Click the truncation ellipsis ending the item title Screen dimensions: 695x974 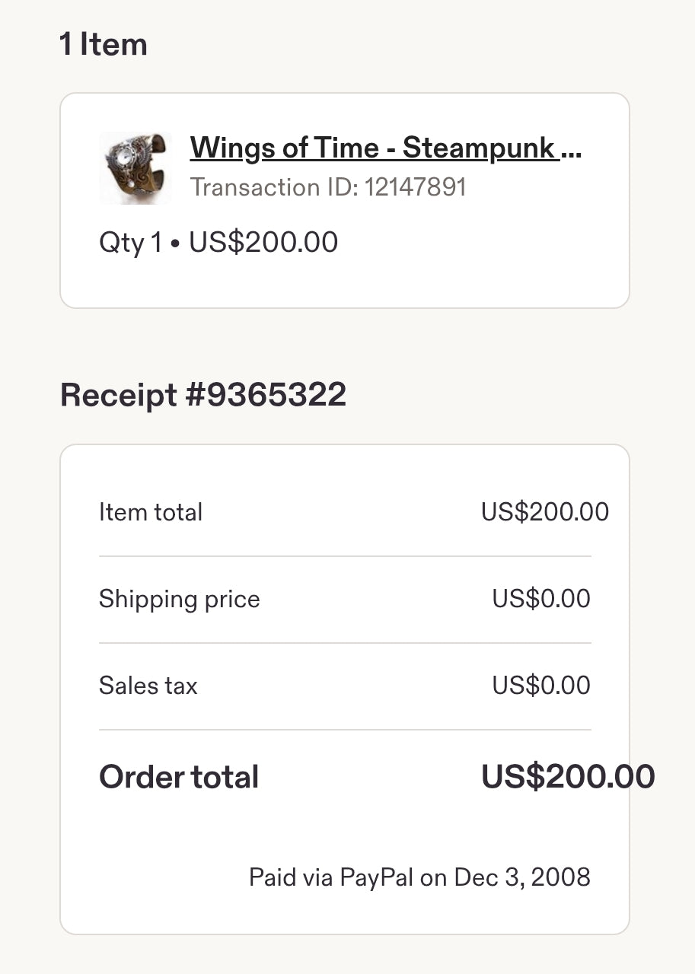click(571, 148)
